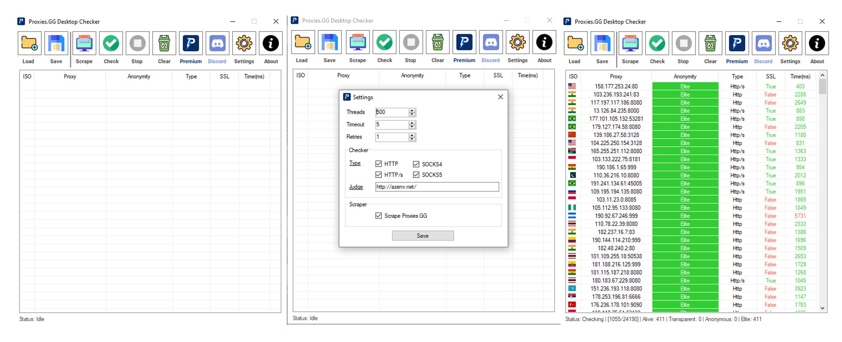
Task: Open Discord icon in left window
Action: pos(217,43)
